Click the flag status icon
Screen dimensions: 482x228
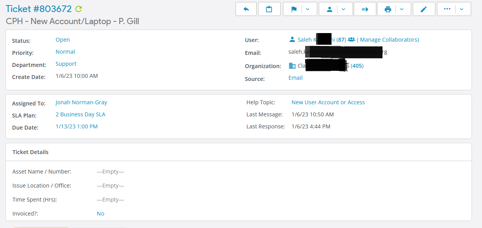click(294, 9)
